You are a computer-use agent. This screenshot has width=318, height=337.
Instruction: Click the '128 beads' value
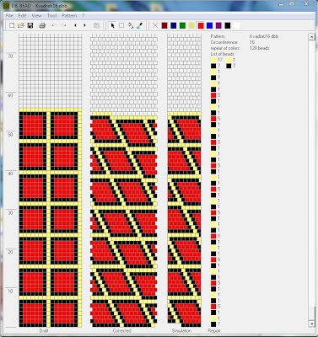[x=260, y=48]
